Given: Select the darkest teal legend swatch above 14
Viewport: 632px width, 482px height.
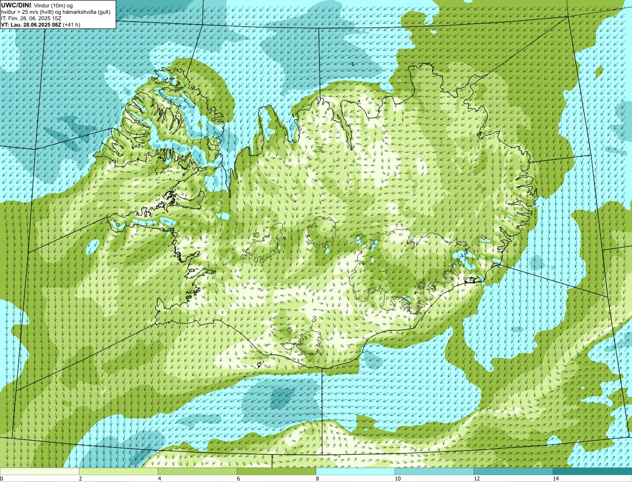Looking at the screenshot, I should click(x=592, y=471).
